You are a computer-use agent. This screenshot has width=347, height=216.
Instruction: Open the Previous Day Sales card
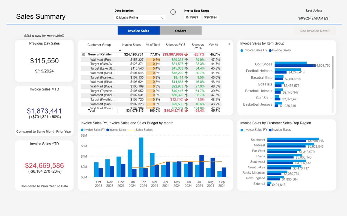point(44,61)
